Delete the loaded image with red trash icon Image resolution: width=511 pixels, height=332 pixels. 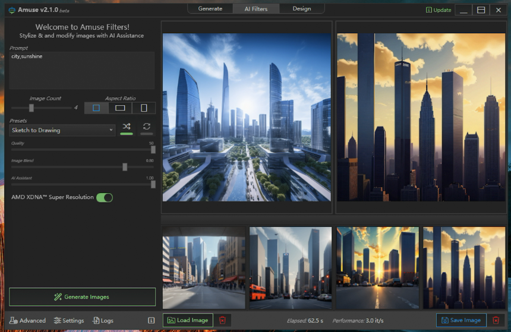pyautogui.click(x=222, y=320)
